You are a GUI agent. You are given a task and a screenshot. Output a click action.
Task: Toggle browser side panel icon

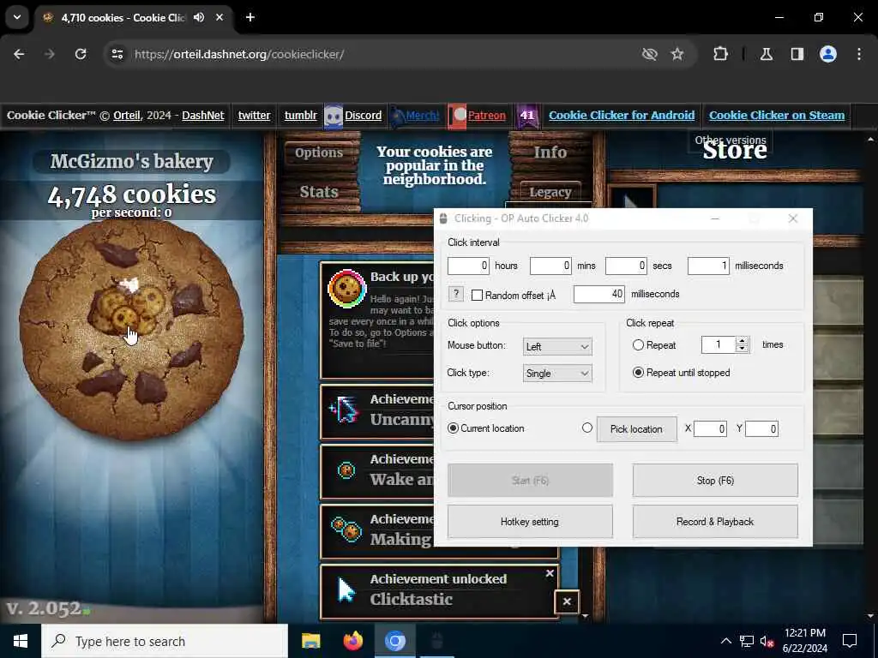tap(797, 54)
